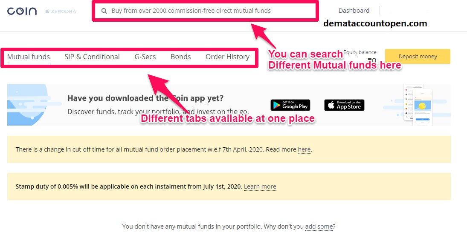The height and width of the screenshot is (235, 467).
Task: Click the stamp duty 0.005% notice text
Action: click(x=129, y=186)
